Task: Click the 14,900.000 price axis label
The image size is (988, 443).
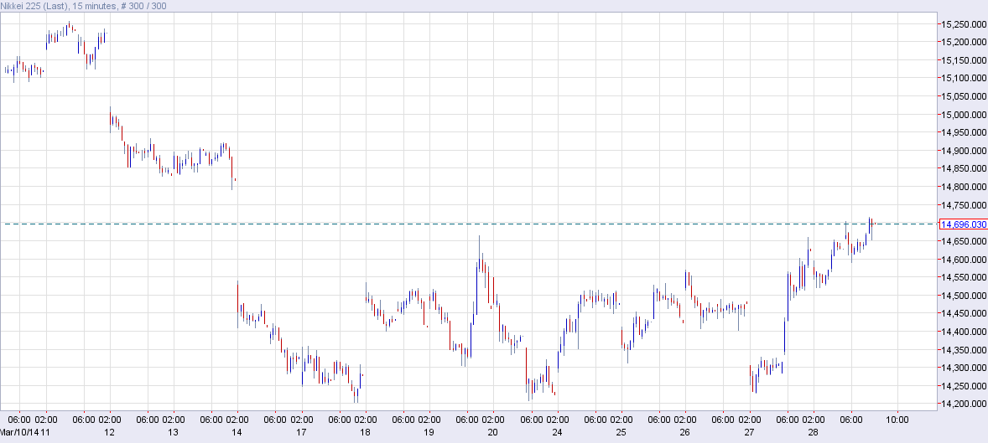Action: pyautogui.click(x=963, y=151)
